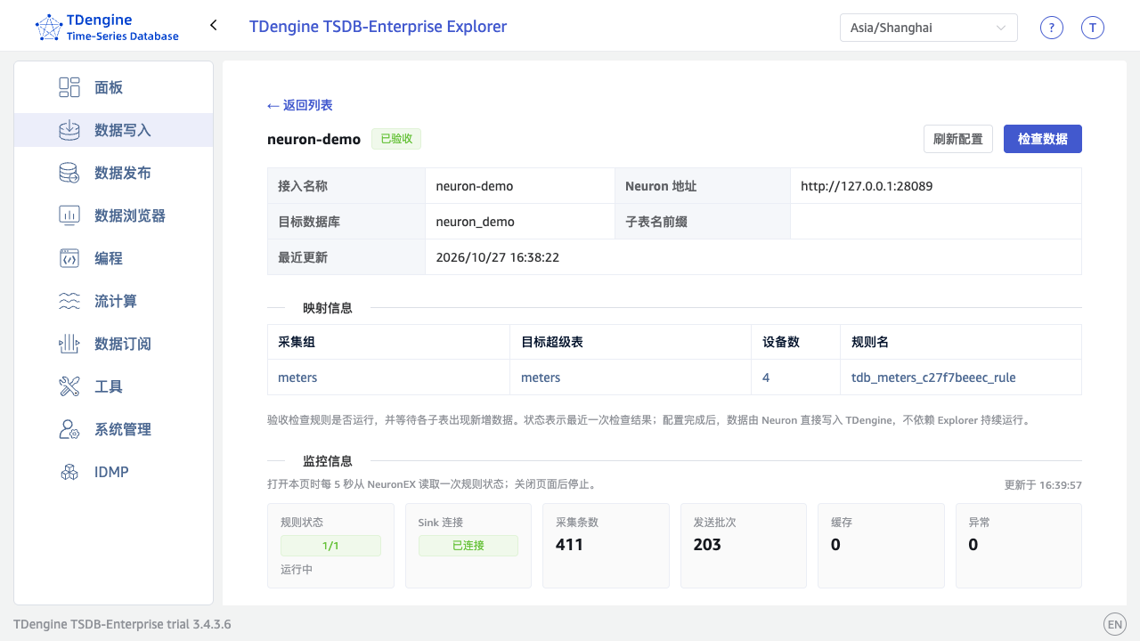Image resolution: width=1140 pixels, height=641 pixels.
Task: Click the version text TDengine TSDB-Enterprise trial 3.4.3.6
Action: 122,624
